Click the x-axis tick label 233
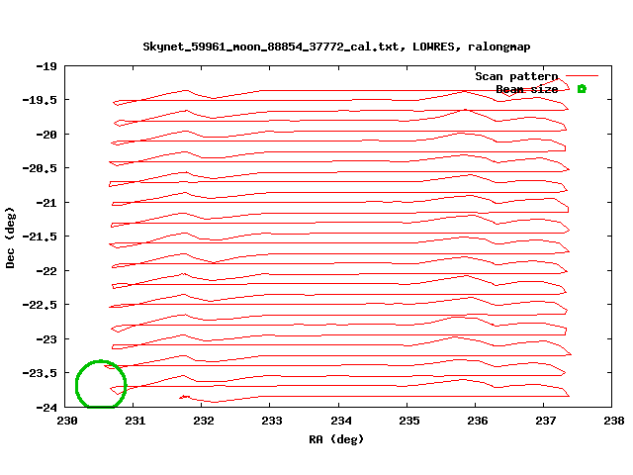 pyautogui.click(x=272, y=421)
